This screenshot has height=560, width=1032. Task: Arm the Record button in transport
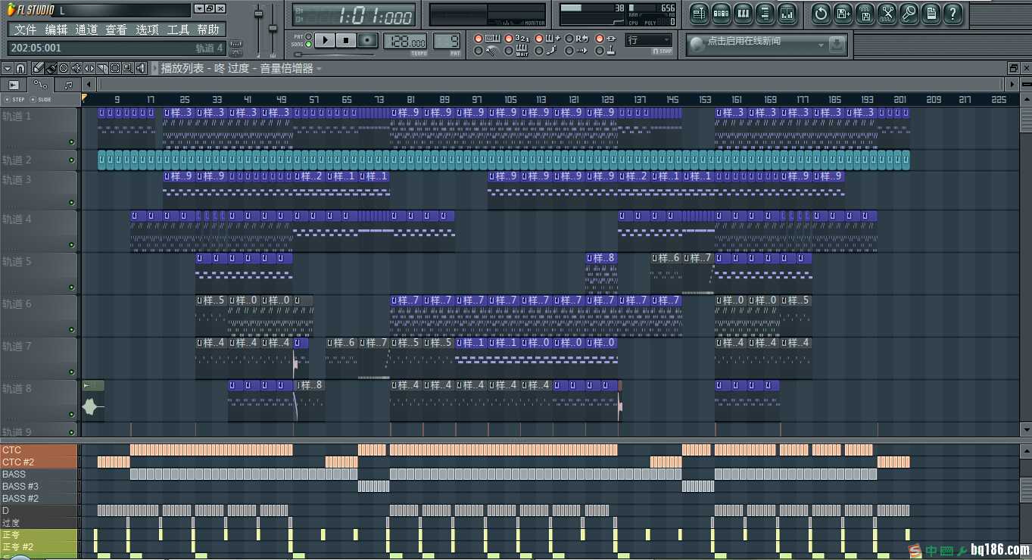tap(368, 40)
